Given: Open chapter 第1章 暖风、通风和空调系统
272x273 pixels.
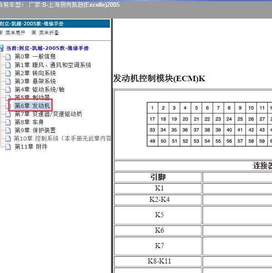Looking at the screenshot, I should coord(53,65).
